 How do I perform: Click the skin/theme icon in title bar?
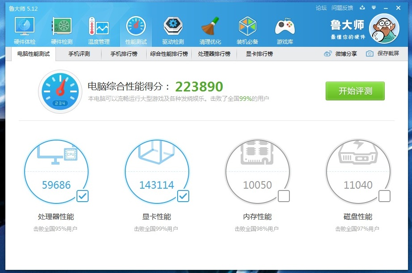pos(362,8)
